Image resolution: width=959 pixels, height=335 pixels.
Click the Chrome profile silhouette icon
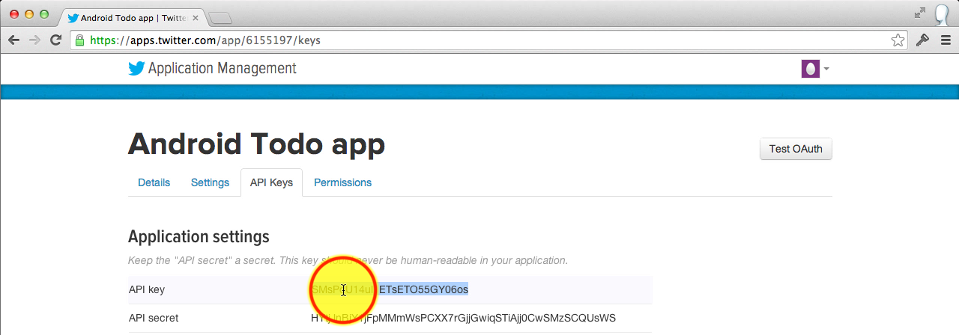pos(943,13)
